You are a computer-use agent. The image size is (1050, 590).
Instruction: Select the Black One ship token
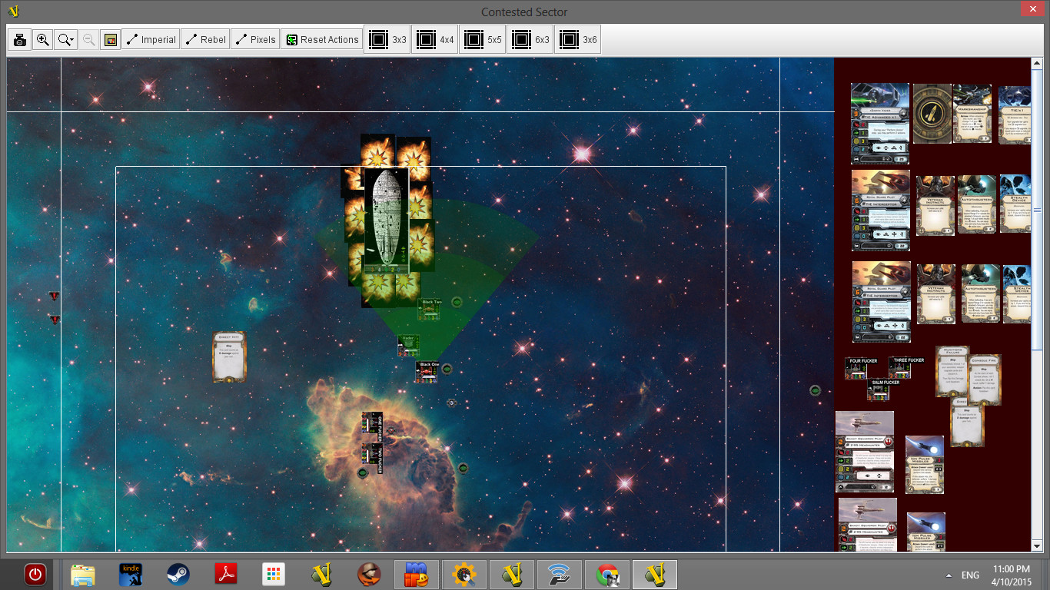coord(427,372)
